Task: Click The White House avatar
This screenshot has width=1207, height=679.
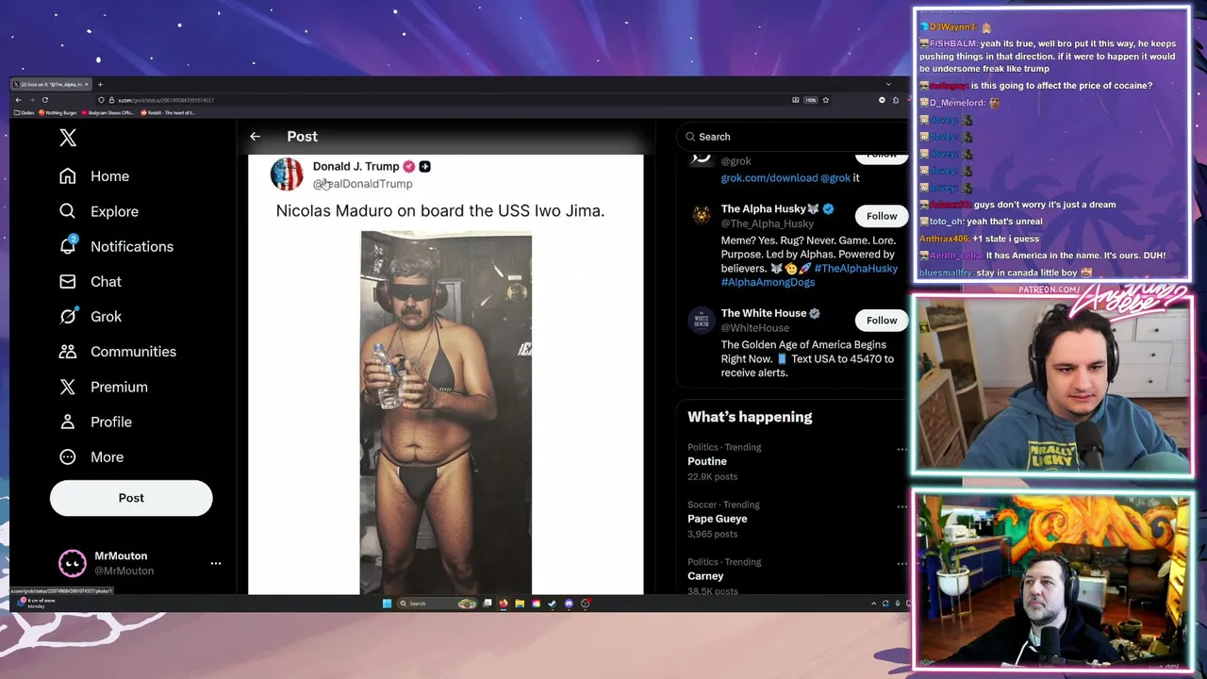Action: (701, 321)
